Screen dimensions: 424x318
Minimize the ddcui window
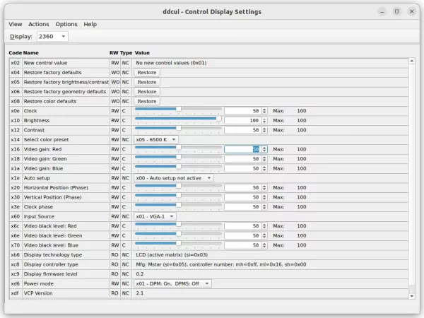[x=382, y=11]
